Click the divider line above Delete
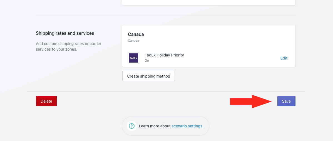The width and height of the screenshot is (333, 141). 166,91
